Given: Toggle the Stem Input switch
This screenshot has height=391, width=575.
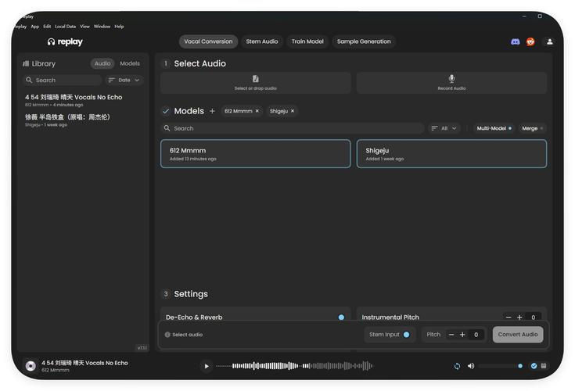Looking at the screenshot, I should pos(406,335).
